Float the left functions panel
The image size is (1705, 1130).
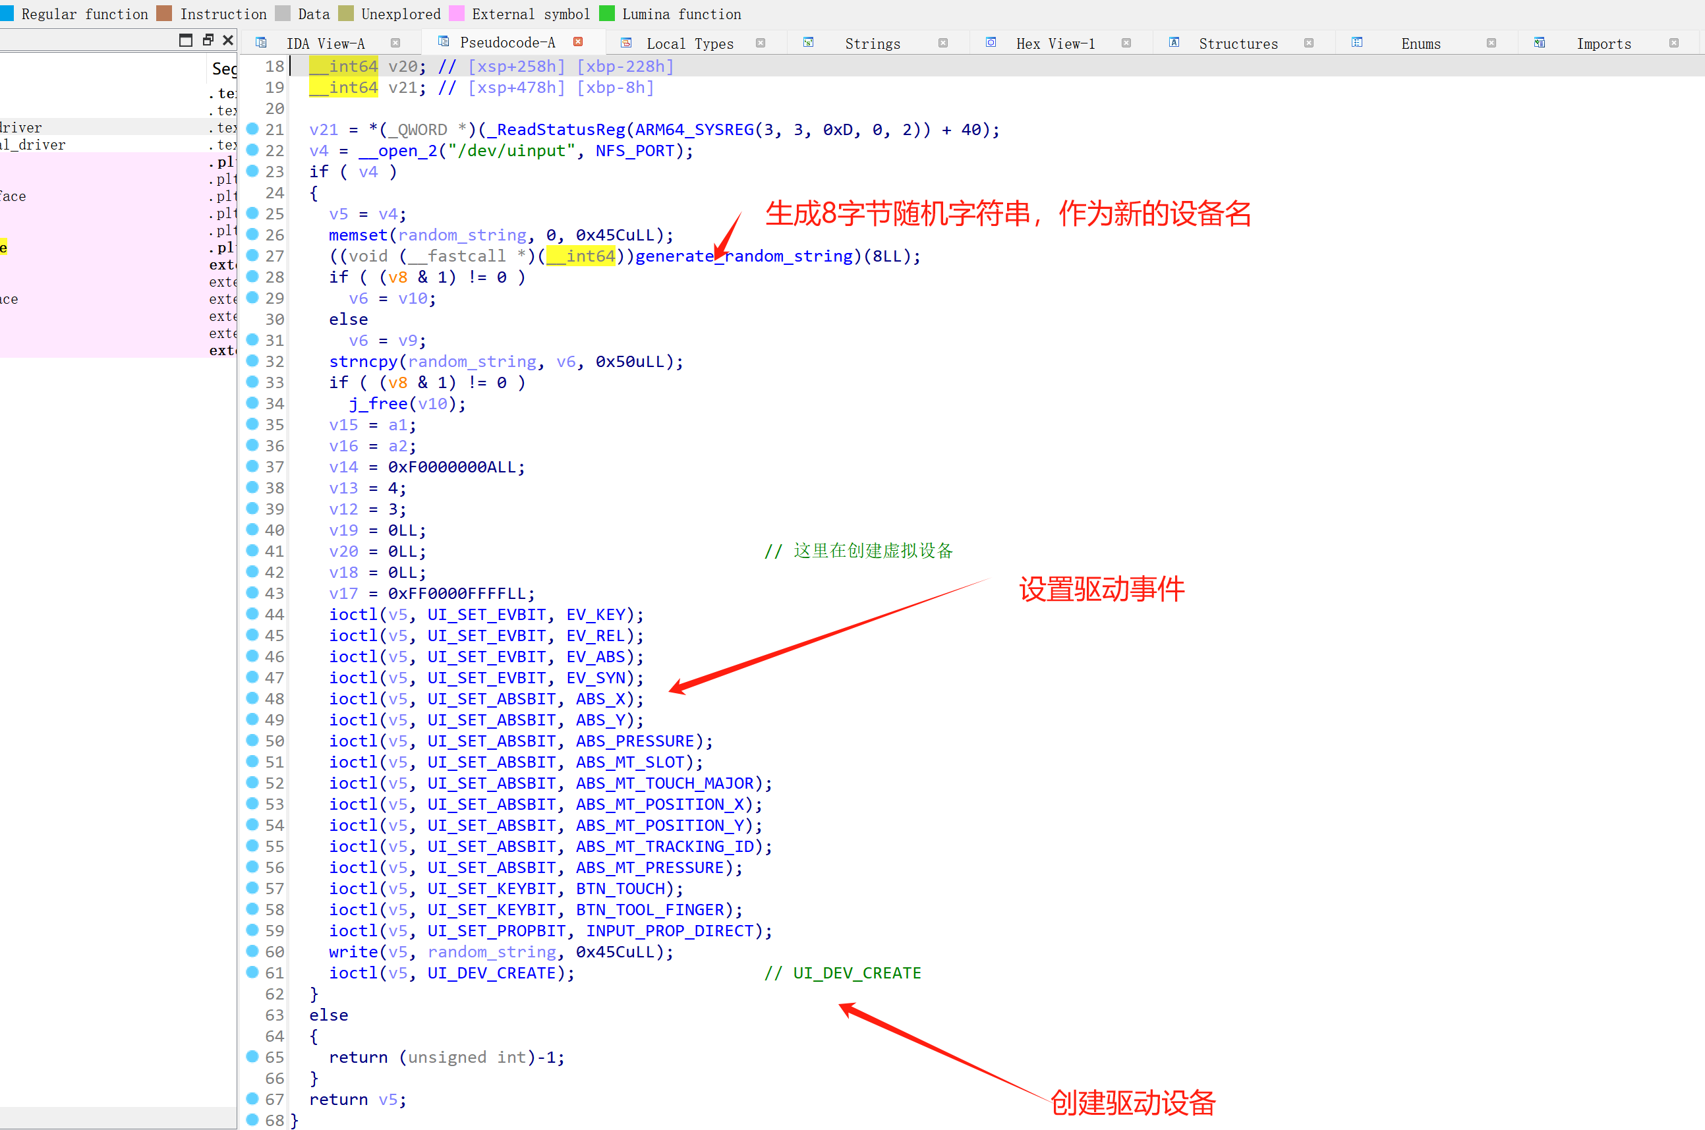click(x=208, y=40)
